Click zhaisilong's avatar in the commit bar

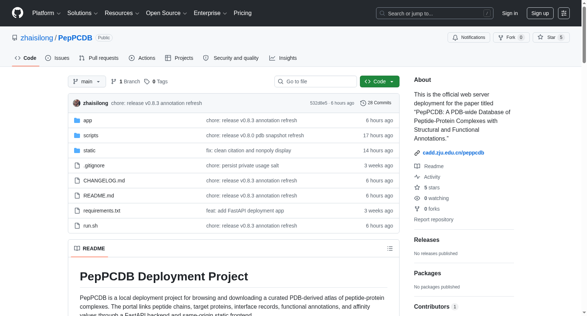pyautogui.click(x=77, y=103)
